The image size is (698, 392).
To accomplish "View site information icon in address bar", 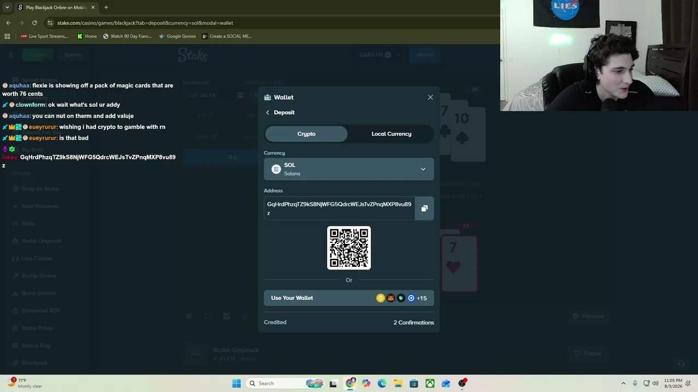I will coord(50,23).
